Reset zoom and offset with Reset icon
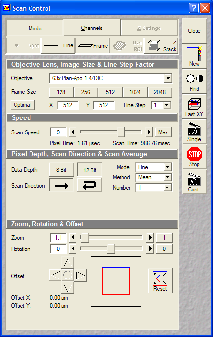213x337 pixels. click(160, 281)
